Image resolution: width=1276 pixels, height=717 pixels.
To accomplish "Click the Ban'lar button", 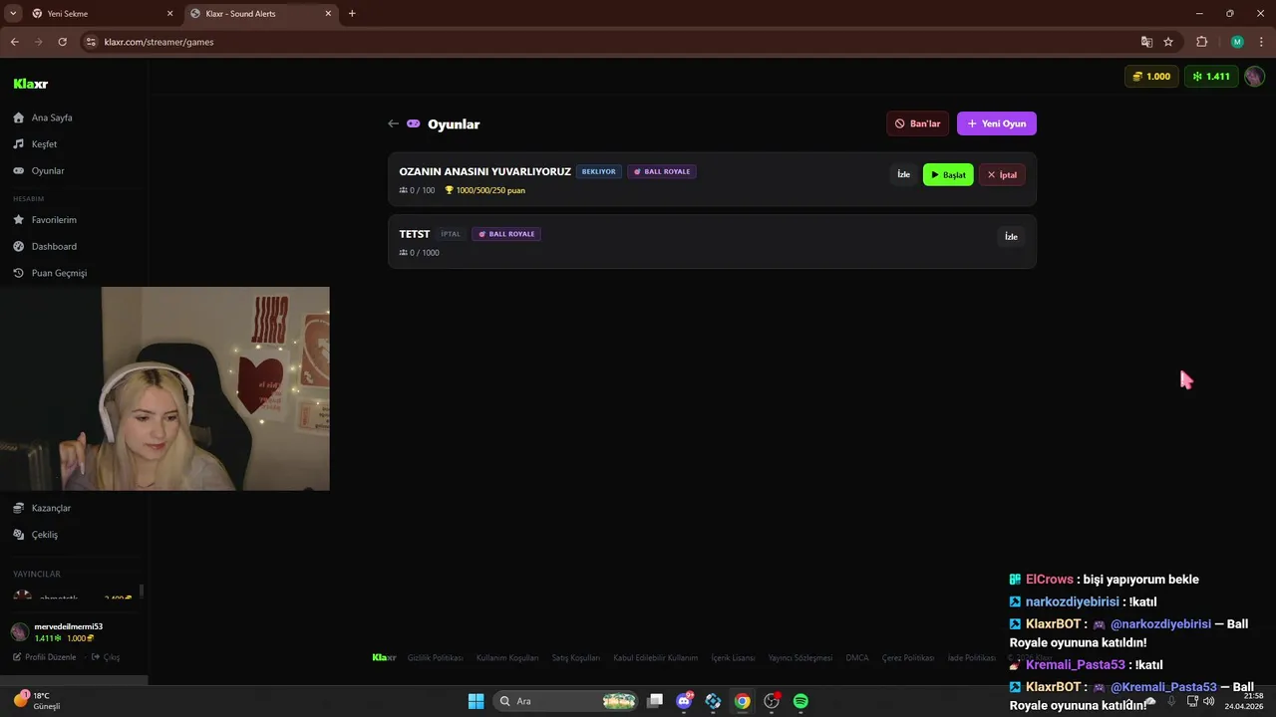I will [x=917, y=123].
